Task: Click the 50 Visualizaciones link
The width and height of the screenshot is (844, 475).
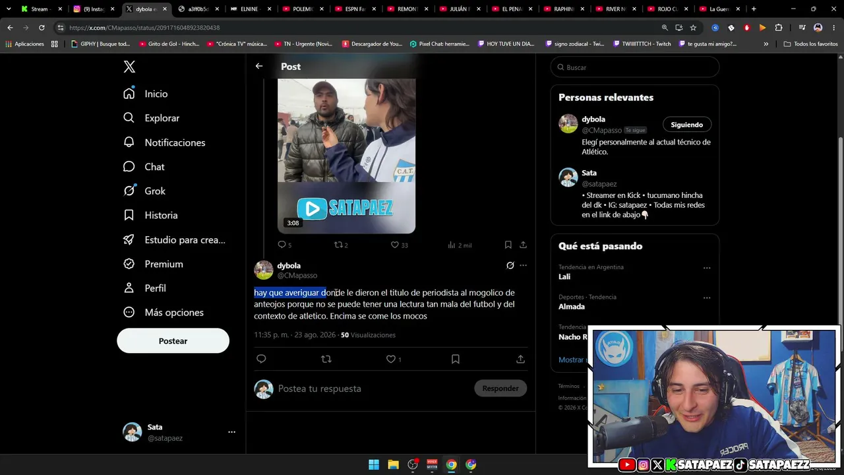Action: point(368,335)
